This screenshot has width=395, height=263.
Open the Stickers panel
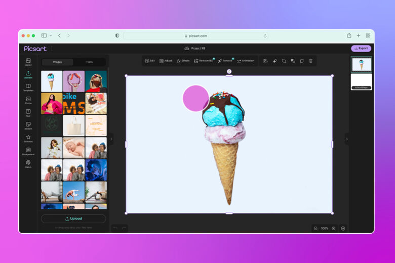(28, 125)
